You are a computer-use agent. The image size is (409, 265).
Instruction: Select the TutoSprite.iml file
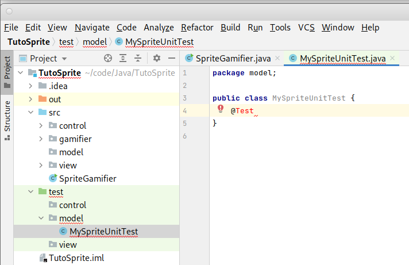click(76, 258)
